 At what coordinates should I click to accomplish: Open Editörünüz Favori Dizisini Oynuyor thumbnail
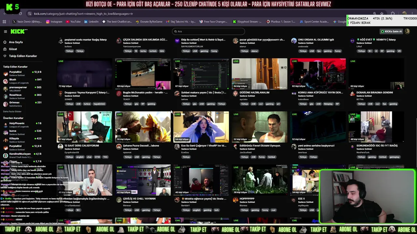point(260,127)
